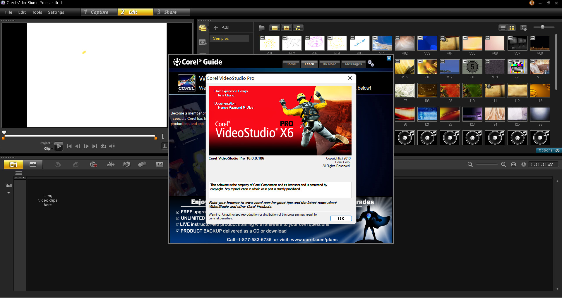Image resolution: width=562 pixels, height=298 pixels.
Task: Toggle the show videos filter
Action: tap(275, 28)
